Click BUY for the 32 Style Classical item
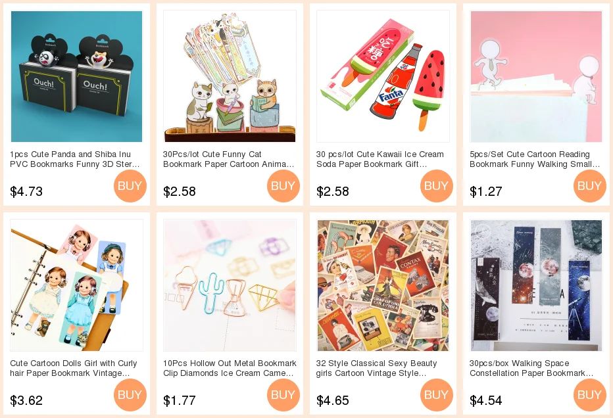The width and height of the screenshot is (613, 418). point(437,395)
